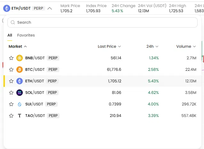Viewport: 204px width, 149px height.
Task: Click ETH last price 1,705.12
Action: pos(115,81)
